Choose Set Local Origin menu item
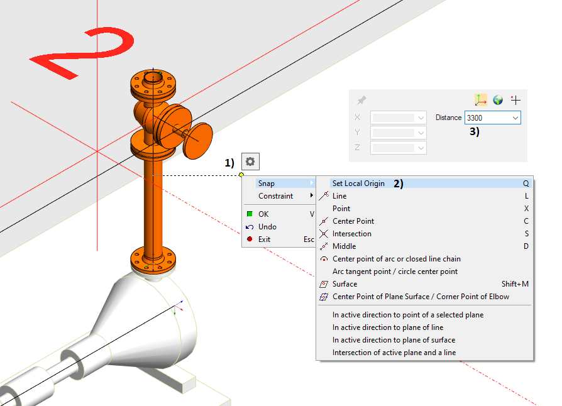This screenshot has height=406, width=562. tap(358, 184)
